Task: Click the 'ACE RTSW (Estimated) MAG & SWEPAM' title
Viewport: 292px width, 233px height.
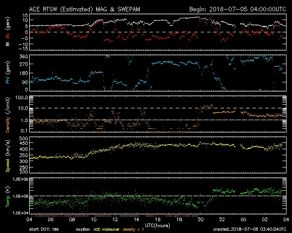Action: click(84, 9)
